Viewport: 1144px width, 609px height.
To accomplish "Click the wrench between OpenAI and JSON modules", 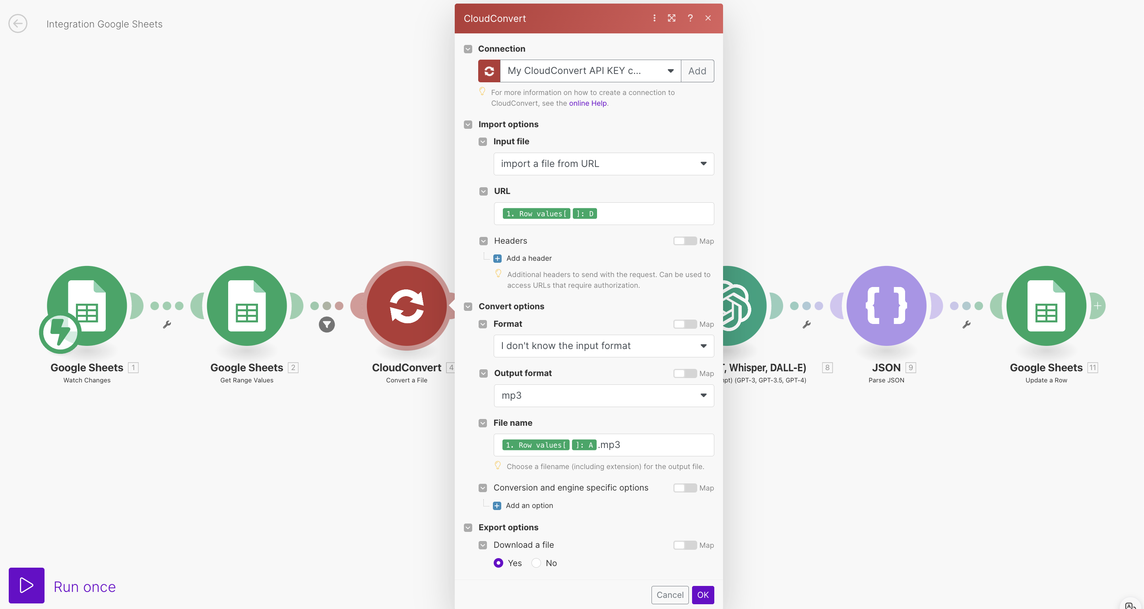I will 807,325.
